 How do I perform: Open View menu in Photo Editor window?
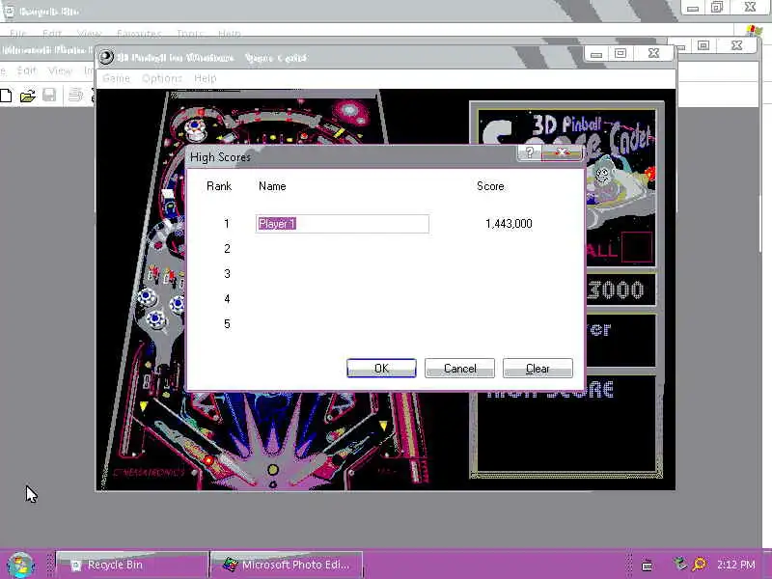[x=60, y=70]
